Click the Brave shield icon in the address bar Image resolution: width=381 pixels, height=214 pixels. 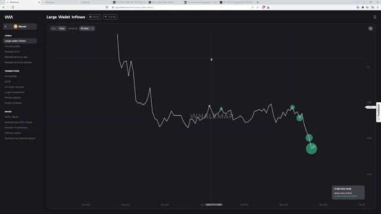(x=263, y=7)
